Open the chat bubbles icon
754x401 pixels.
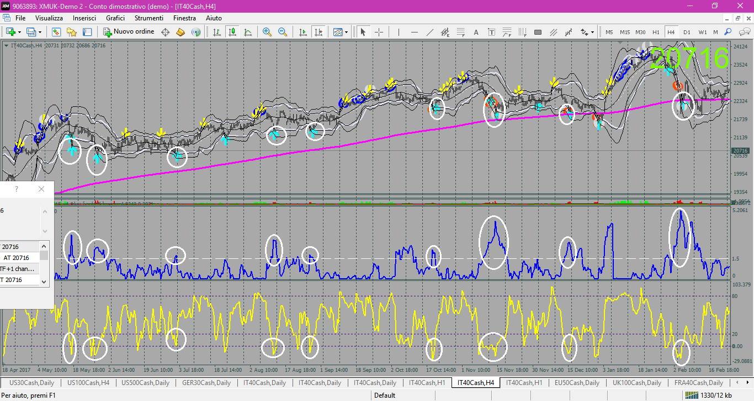744,32
